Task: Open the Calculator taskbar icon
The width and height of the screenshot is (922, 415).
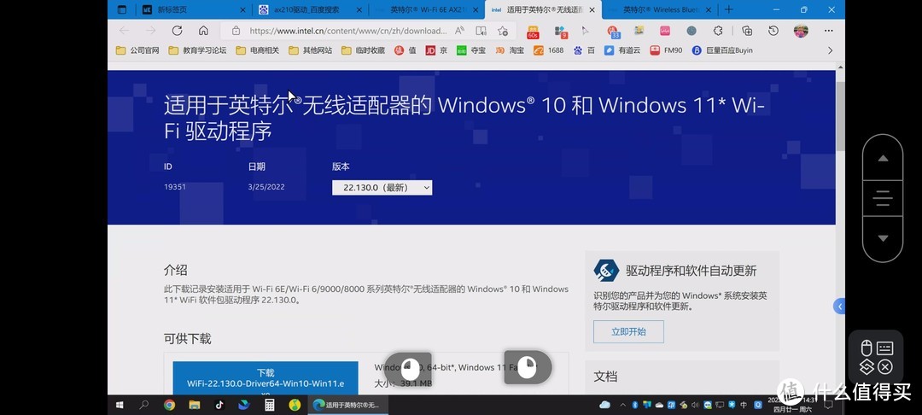Action: (269, 405)
